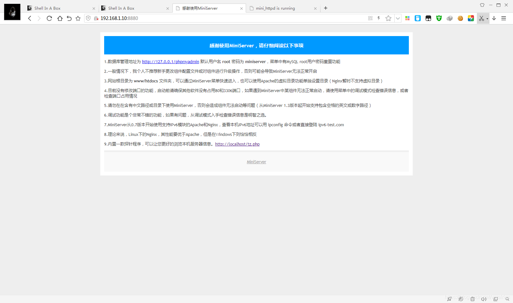
Task: Click line 2 about 升级操作 warning
Action: [211, 71]
